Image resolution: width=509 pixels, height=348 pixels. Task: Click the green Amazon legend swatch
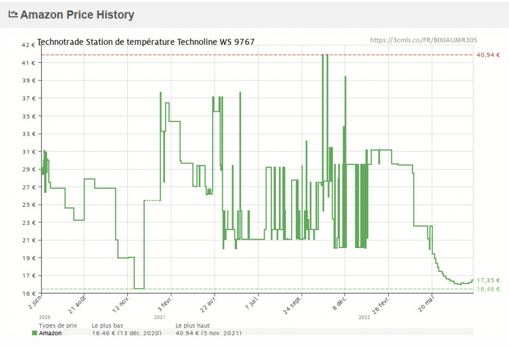[x=34, y=333]
